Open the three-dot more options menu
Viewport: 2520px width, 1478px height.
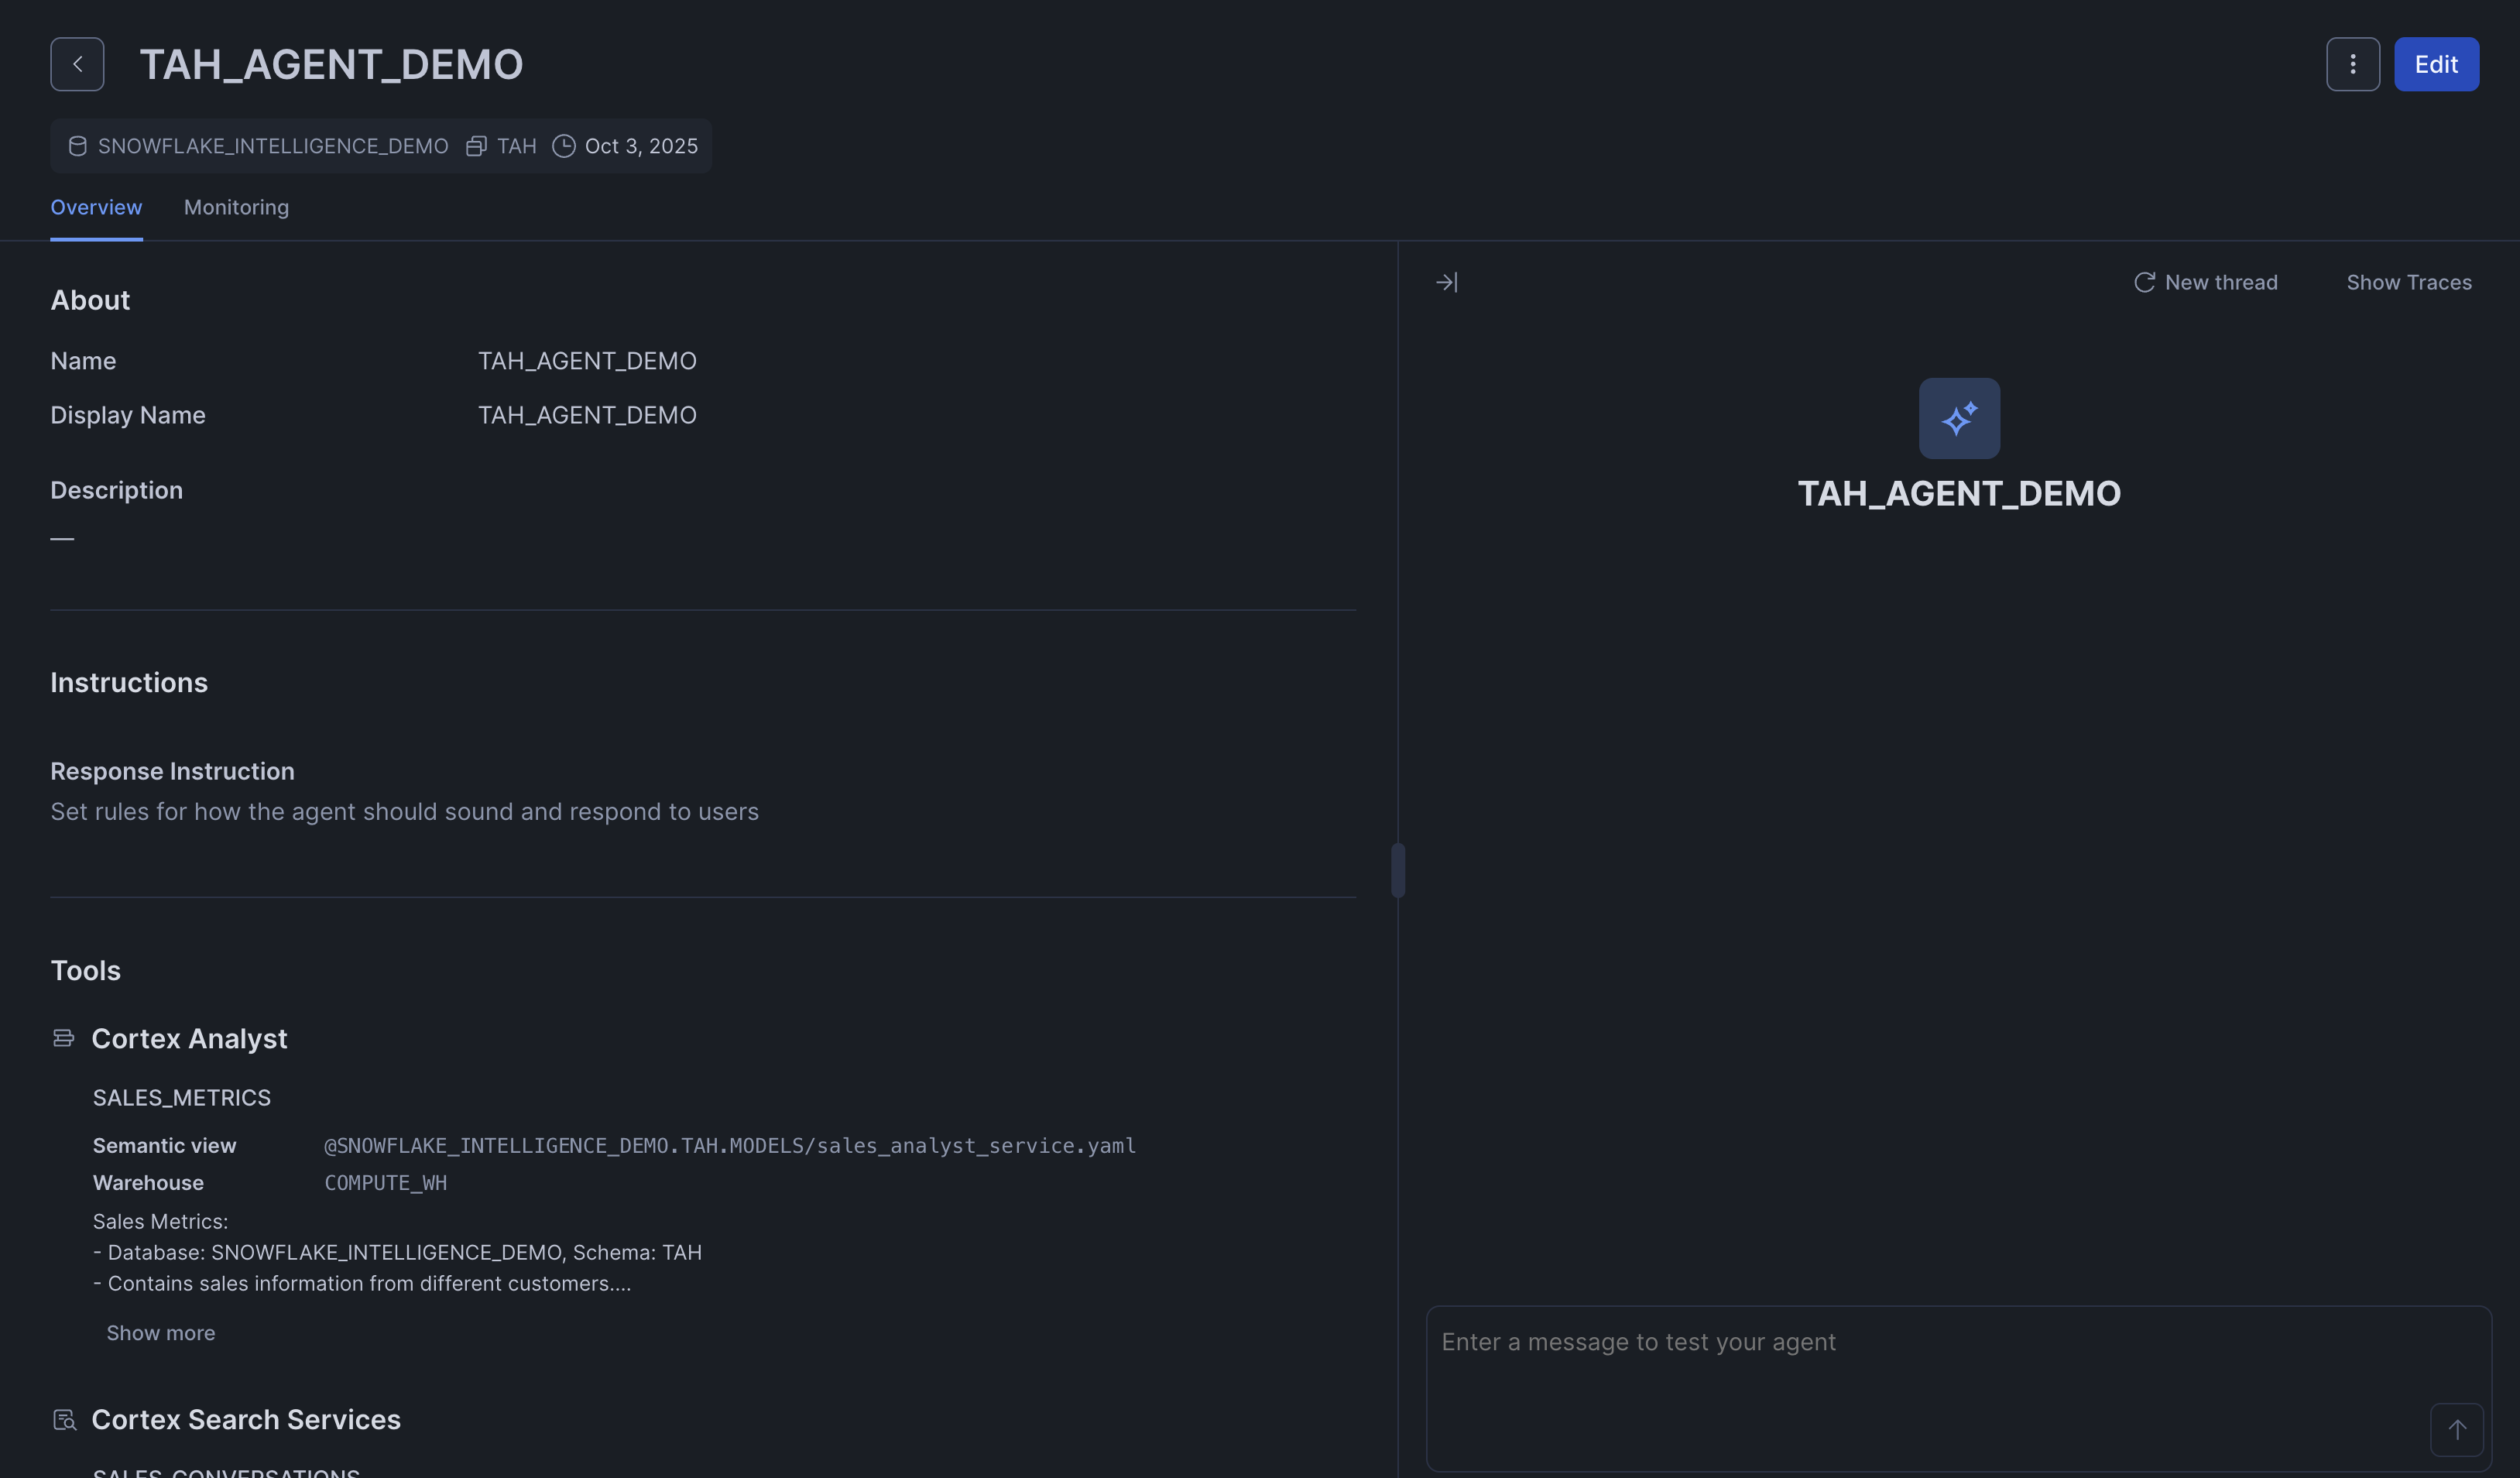pos(2352,64)
